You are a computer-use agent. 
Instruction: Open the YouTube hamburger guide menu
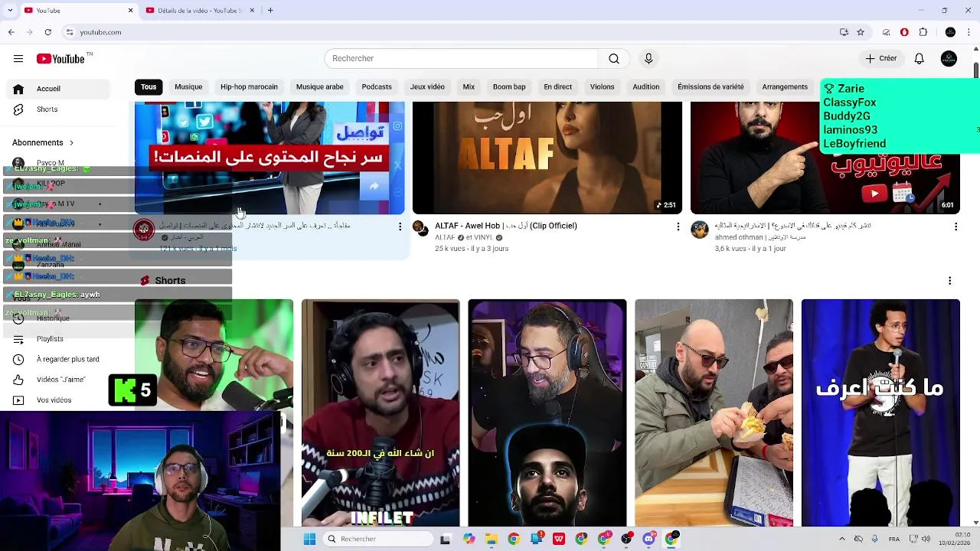pos(18,59)
